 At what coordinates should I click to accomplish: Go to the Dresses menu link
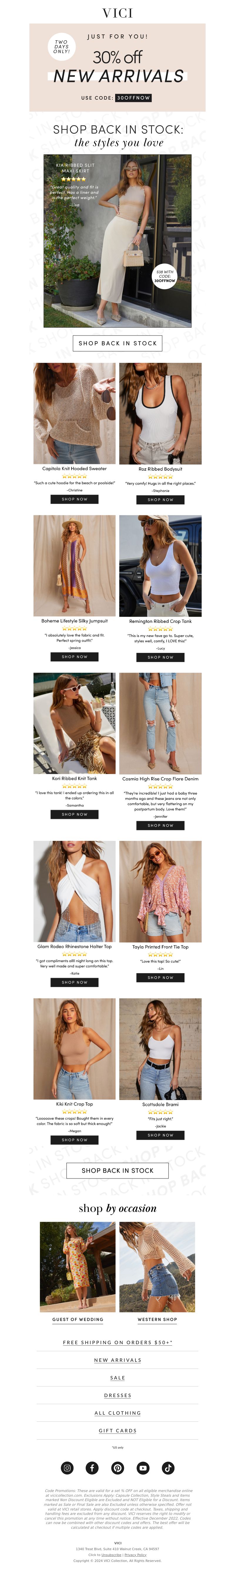[x=117, y=1396]
